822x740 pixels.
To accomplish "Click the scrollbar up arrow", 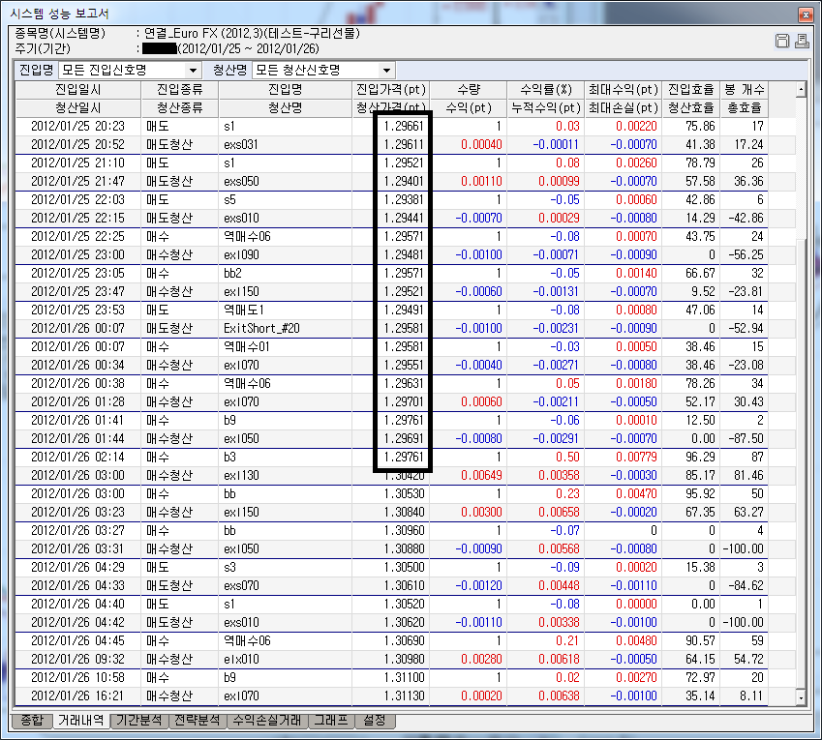I will click(x=800, y=90).
